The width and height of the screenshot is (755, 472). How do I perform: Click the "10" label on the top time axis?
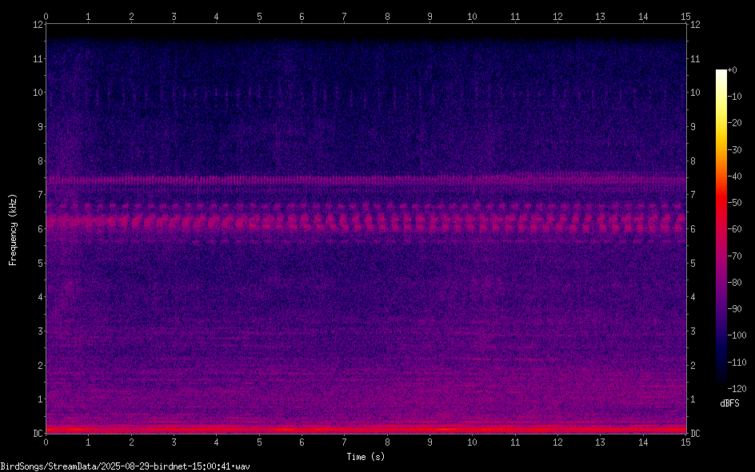pos(473,17)
